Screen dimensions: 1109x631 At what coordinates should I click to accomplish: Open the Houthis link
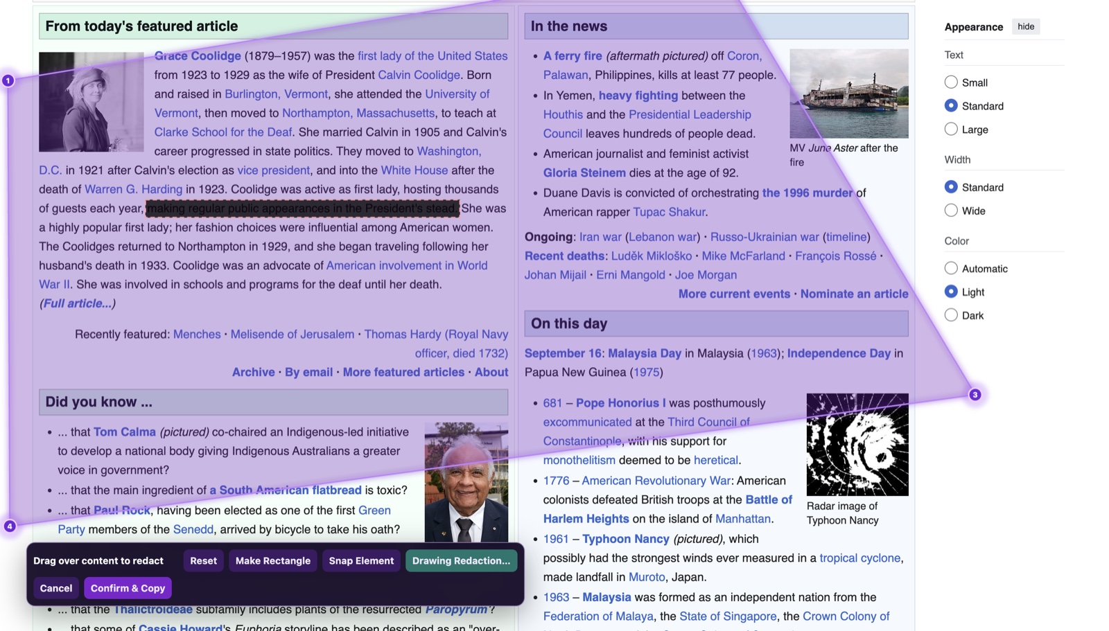563,115
